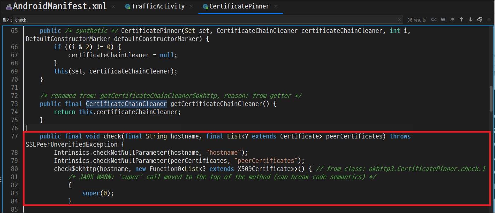Jump to previous search result arrow
This screenshot has height=213, width=495.
click(461, 20)
